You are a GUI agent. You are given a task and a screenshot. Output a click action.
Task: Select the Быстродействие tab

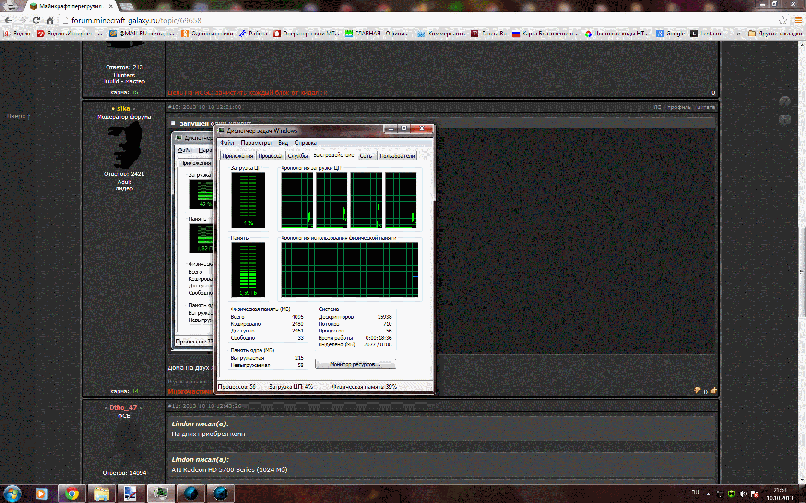pyautogui.click(x=333, y=155)
